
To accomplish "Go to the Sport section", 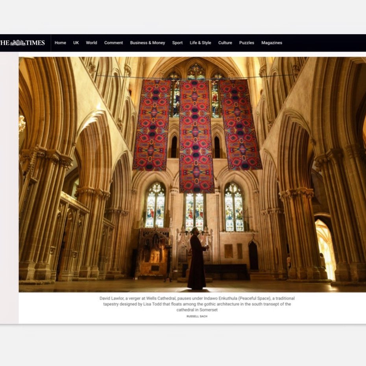I will pyautogui.click(x=177, y=43).
